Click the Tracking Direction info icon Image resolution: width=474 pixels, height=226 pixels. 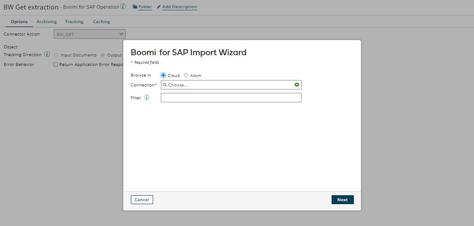coord(47,55)
